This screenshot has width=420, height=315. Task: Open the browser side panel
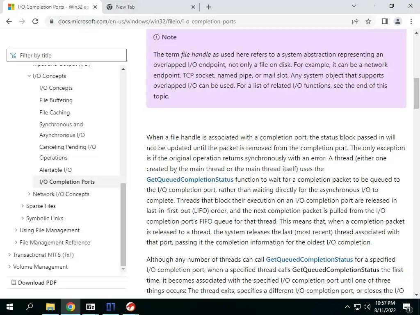(x=385, y=21)
